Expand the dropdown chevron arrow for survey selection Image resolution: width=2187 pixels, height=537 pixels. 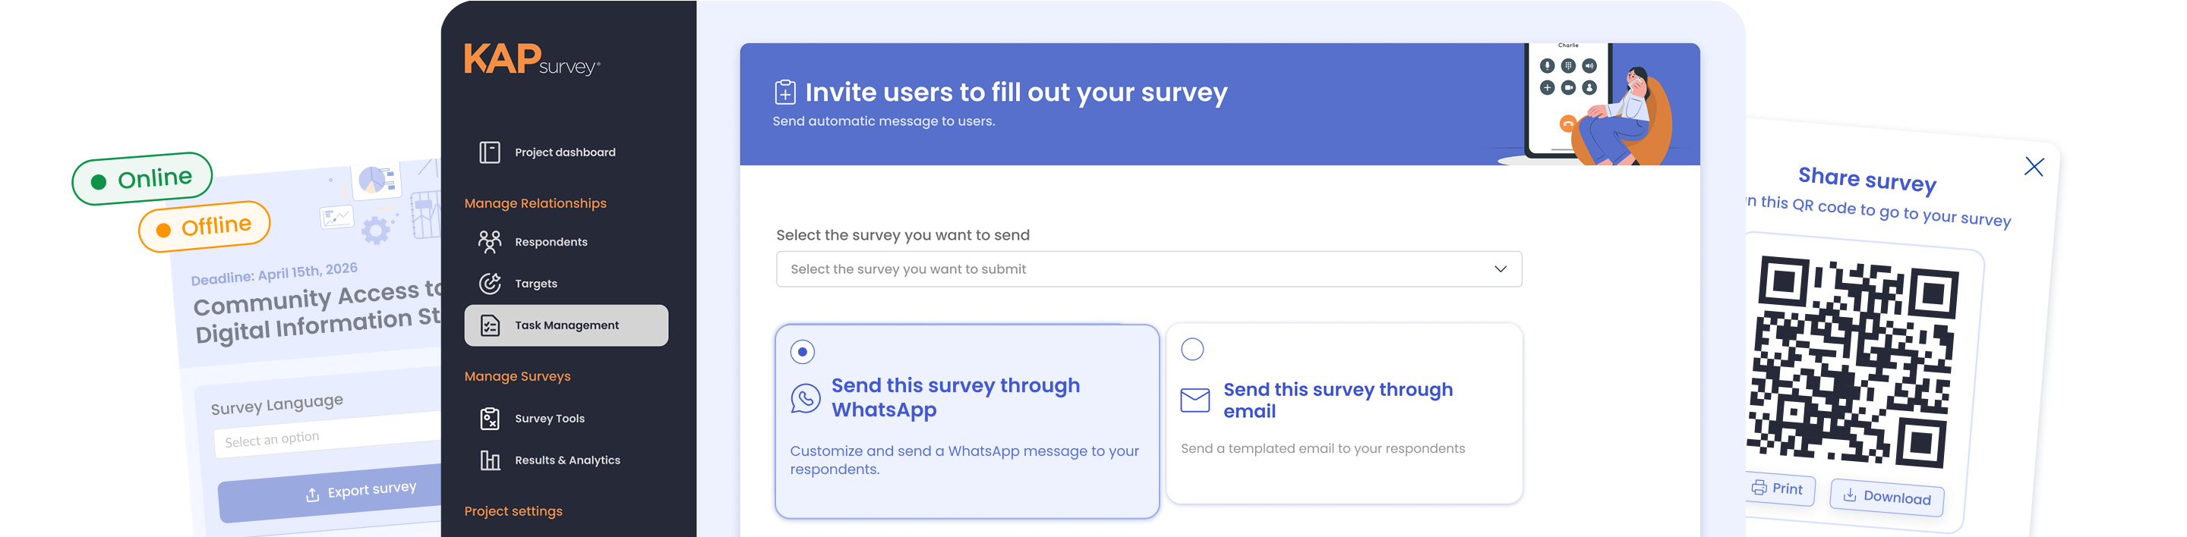coord(1501,269)
